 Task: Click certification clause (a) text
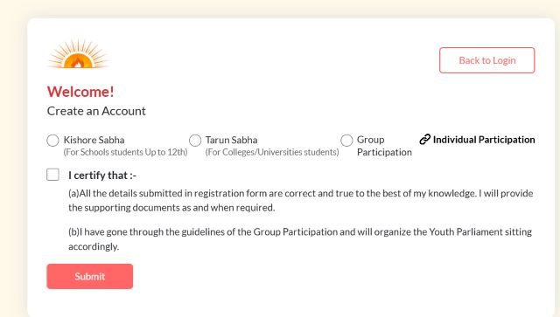tap(301, 200)
